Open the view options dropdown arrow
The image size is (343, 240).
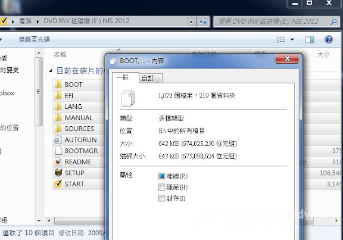click(x=292, y=39)
